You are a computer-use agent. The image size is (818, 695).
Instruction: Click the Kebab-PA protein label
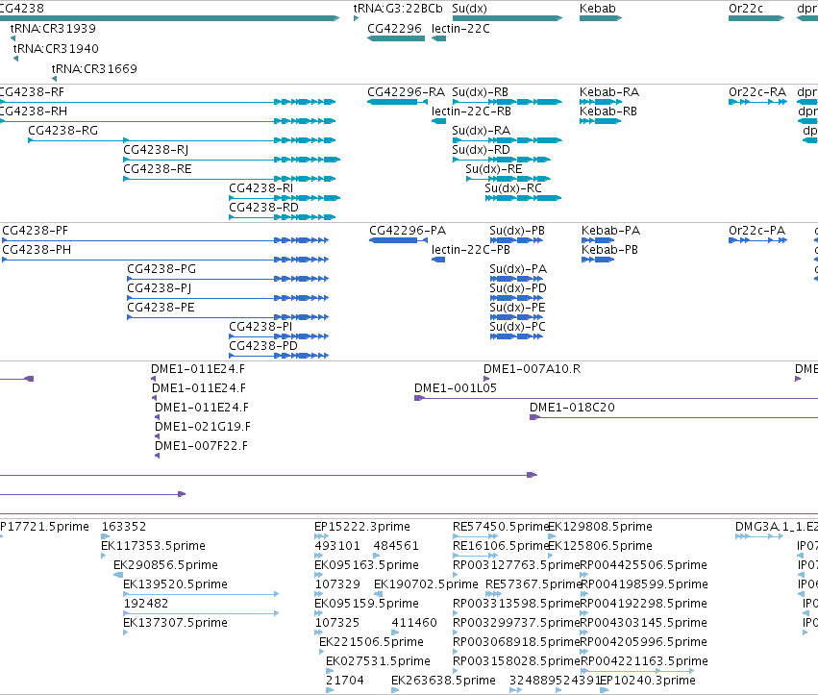[x=611, y=231]
